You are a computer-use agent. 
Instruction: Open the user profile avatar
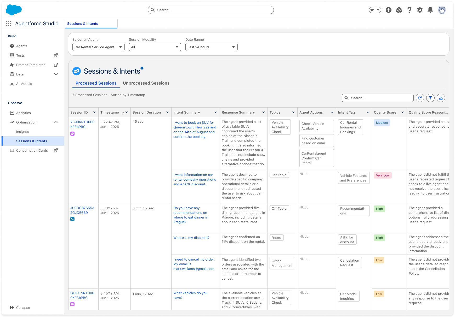[x=442, y=10]
